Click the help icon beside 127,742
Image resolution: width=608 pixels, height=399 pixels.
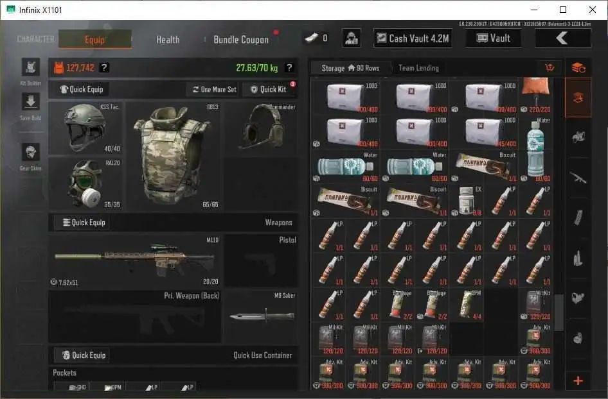click(104, 68)
